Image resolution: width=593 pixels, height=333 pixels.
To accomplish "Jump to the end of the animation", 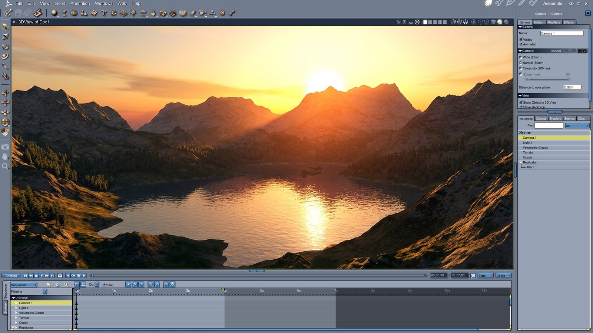I will (52, 276).
